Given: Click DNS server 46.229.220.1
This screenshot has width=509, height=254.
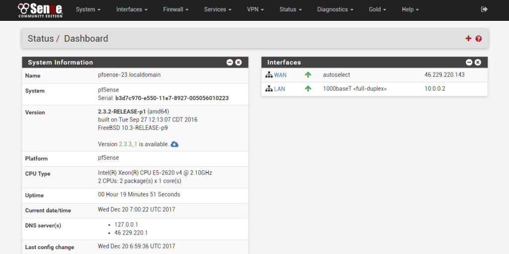Looking at the screenshot, I should click(131, 233).
